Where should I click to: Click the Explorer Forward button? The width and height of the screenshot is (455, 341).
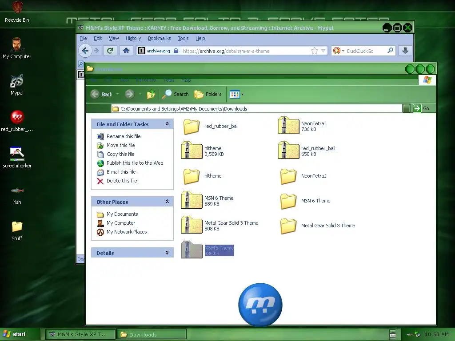coord(130,94)
